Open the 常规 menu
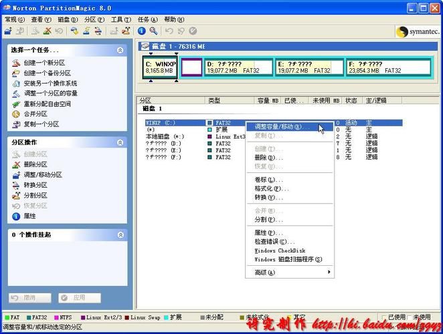Screen dimensions: 443x334 (x=15, y=19)
